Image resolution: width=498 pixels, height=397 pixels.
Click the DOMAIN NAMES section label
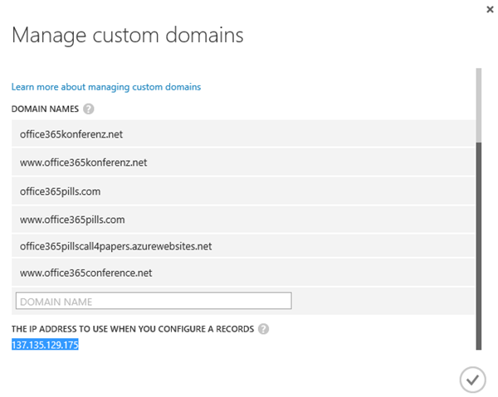click(45, 109)
